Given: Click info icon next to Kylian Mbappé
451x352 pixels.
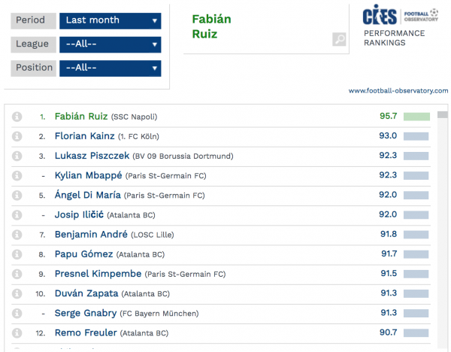Looking at the screenshot, I should pos(17,175).
